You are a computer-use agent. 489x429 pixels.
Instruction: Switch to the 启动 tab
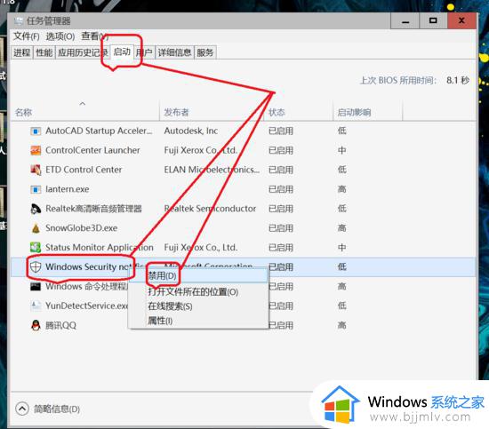(x=122, y=52)
